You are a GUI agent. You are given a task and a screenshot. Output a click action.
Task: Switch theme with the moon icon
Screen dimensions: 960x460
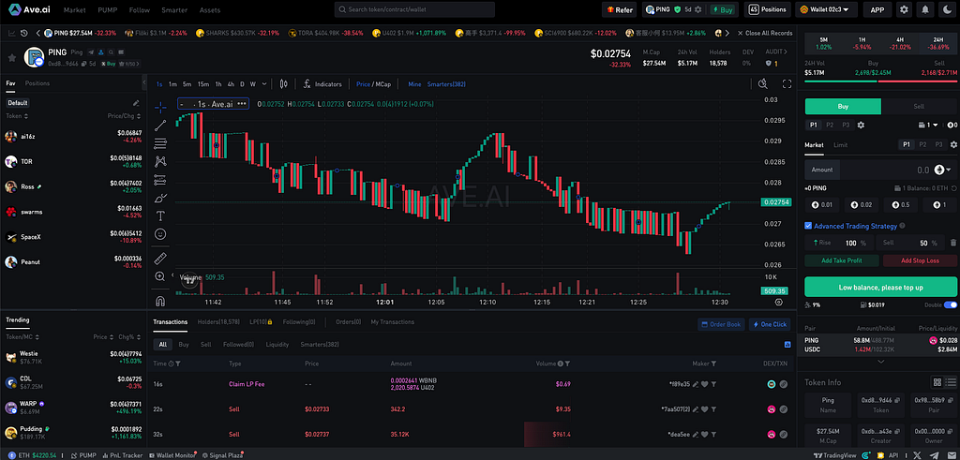[x=947, y=9]
